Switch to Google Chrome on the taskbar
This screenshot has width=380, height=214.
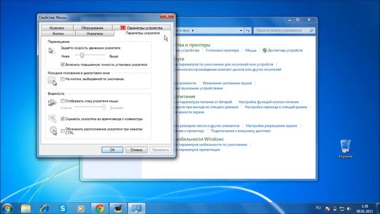coord(100,209)
